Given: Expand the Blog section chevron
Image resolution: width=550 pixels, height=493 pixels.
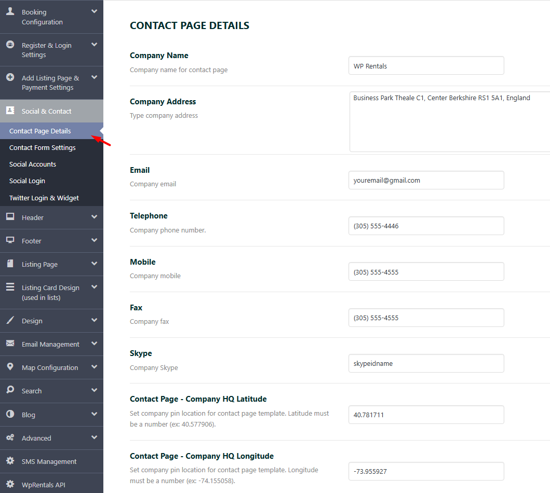Looking at the screenshot, I should pyautogui.click(x=94, y=414).
